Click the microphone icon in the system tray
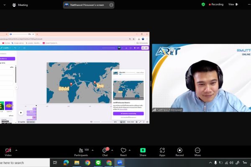The image size is (251, 167). 215,163
